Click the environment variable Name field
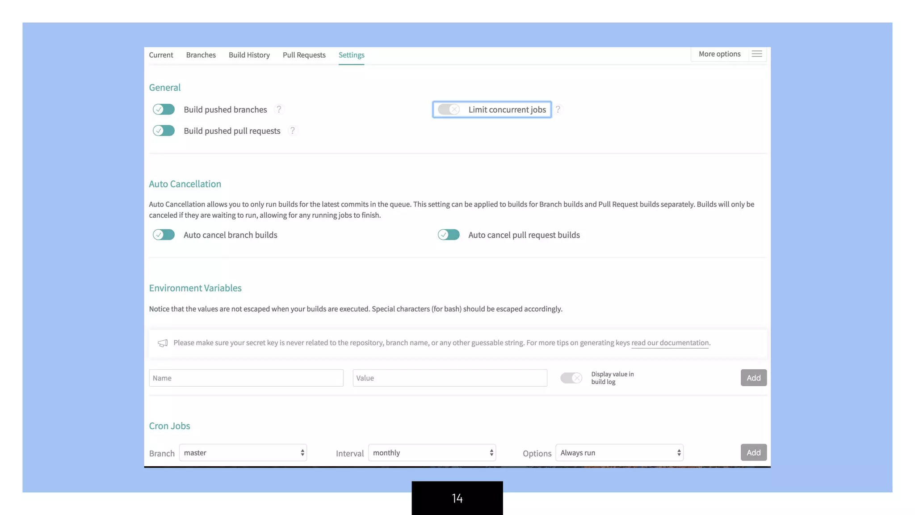Screen dimensions: 915x515 click(x=246, y=378)
